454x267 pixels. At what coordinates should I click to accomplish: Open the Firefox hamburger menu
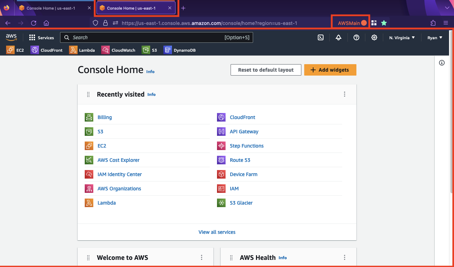446,23
